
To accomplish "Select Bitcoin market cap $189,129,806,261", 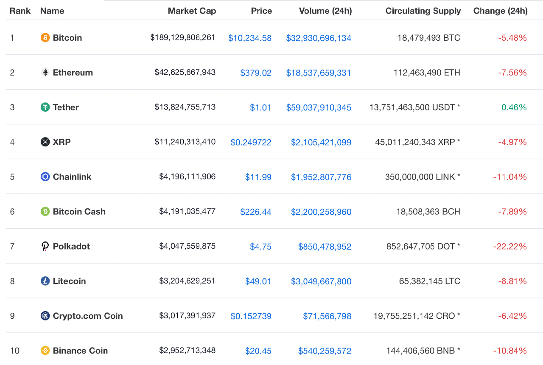I will click(183, 38).
